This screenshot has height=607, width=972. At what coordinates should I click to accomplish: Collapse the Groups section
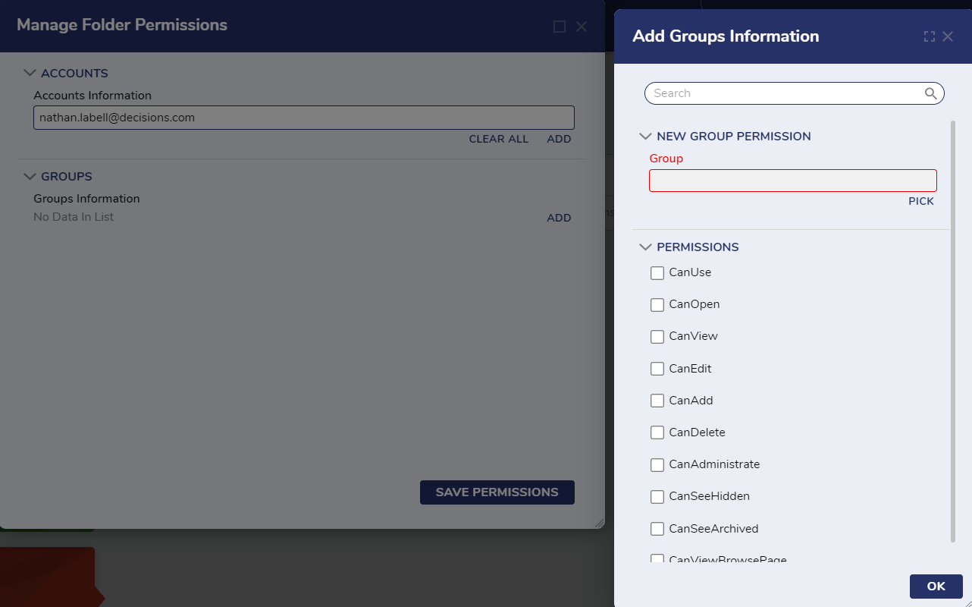(x=30, y=177)
